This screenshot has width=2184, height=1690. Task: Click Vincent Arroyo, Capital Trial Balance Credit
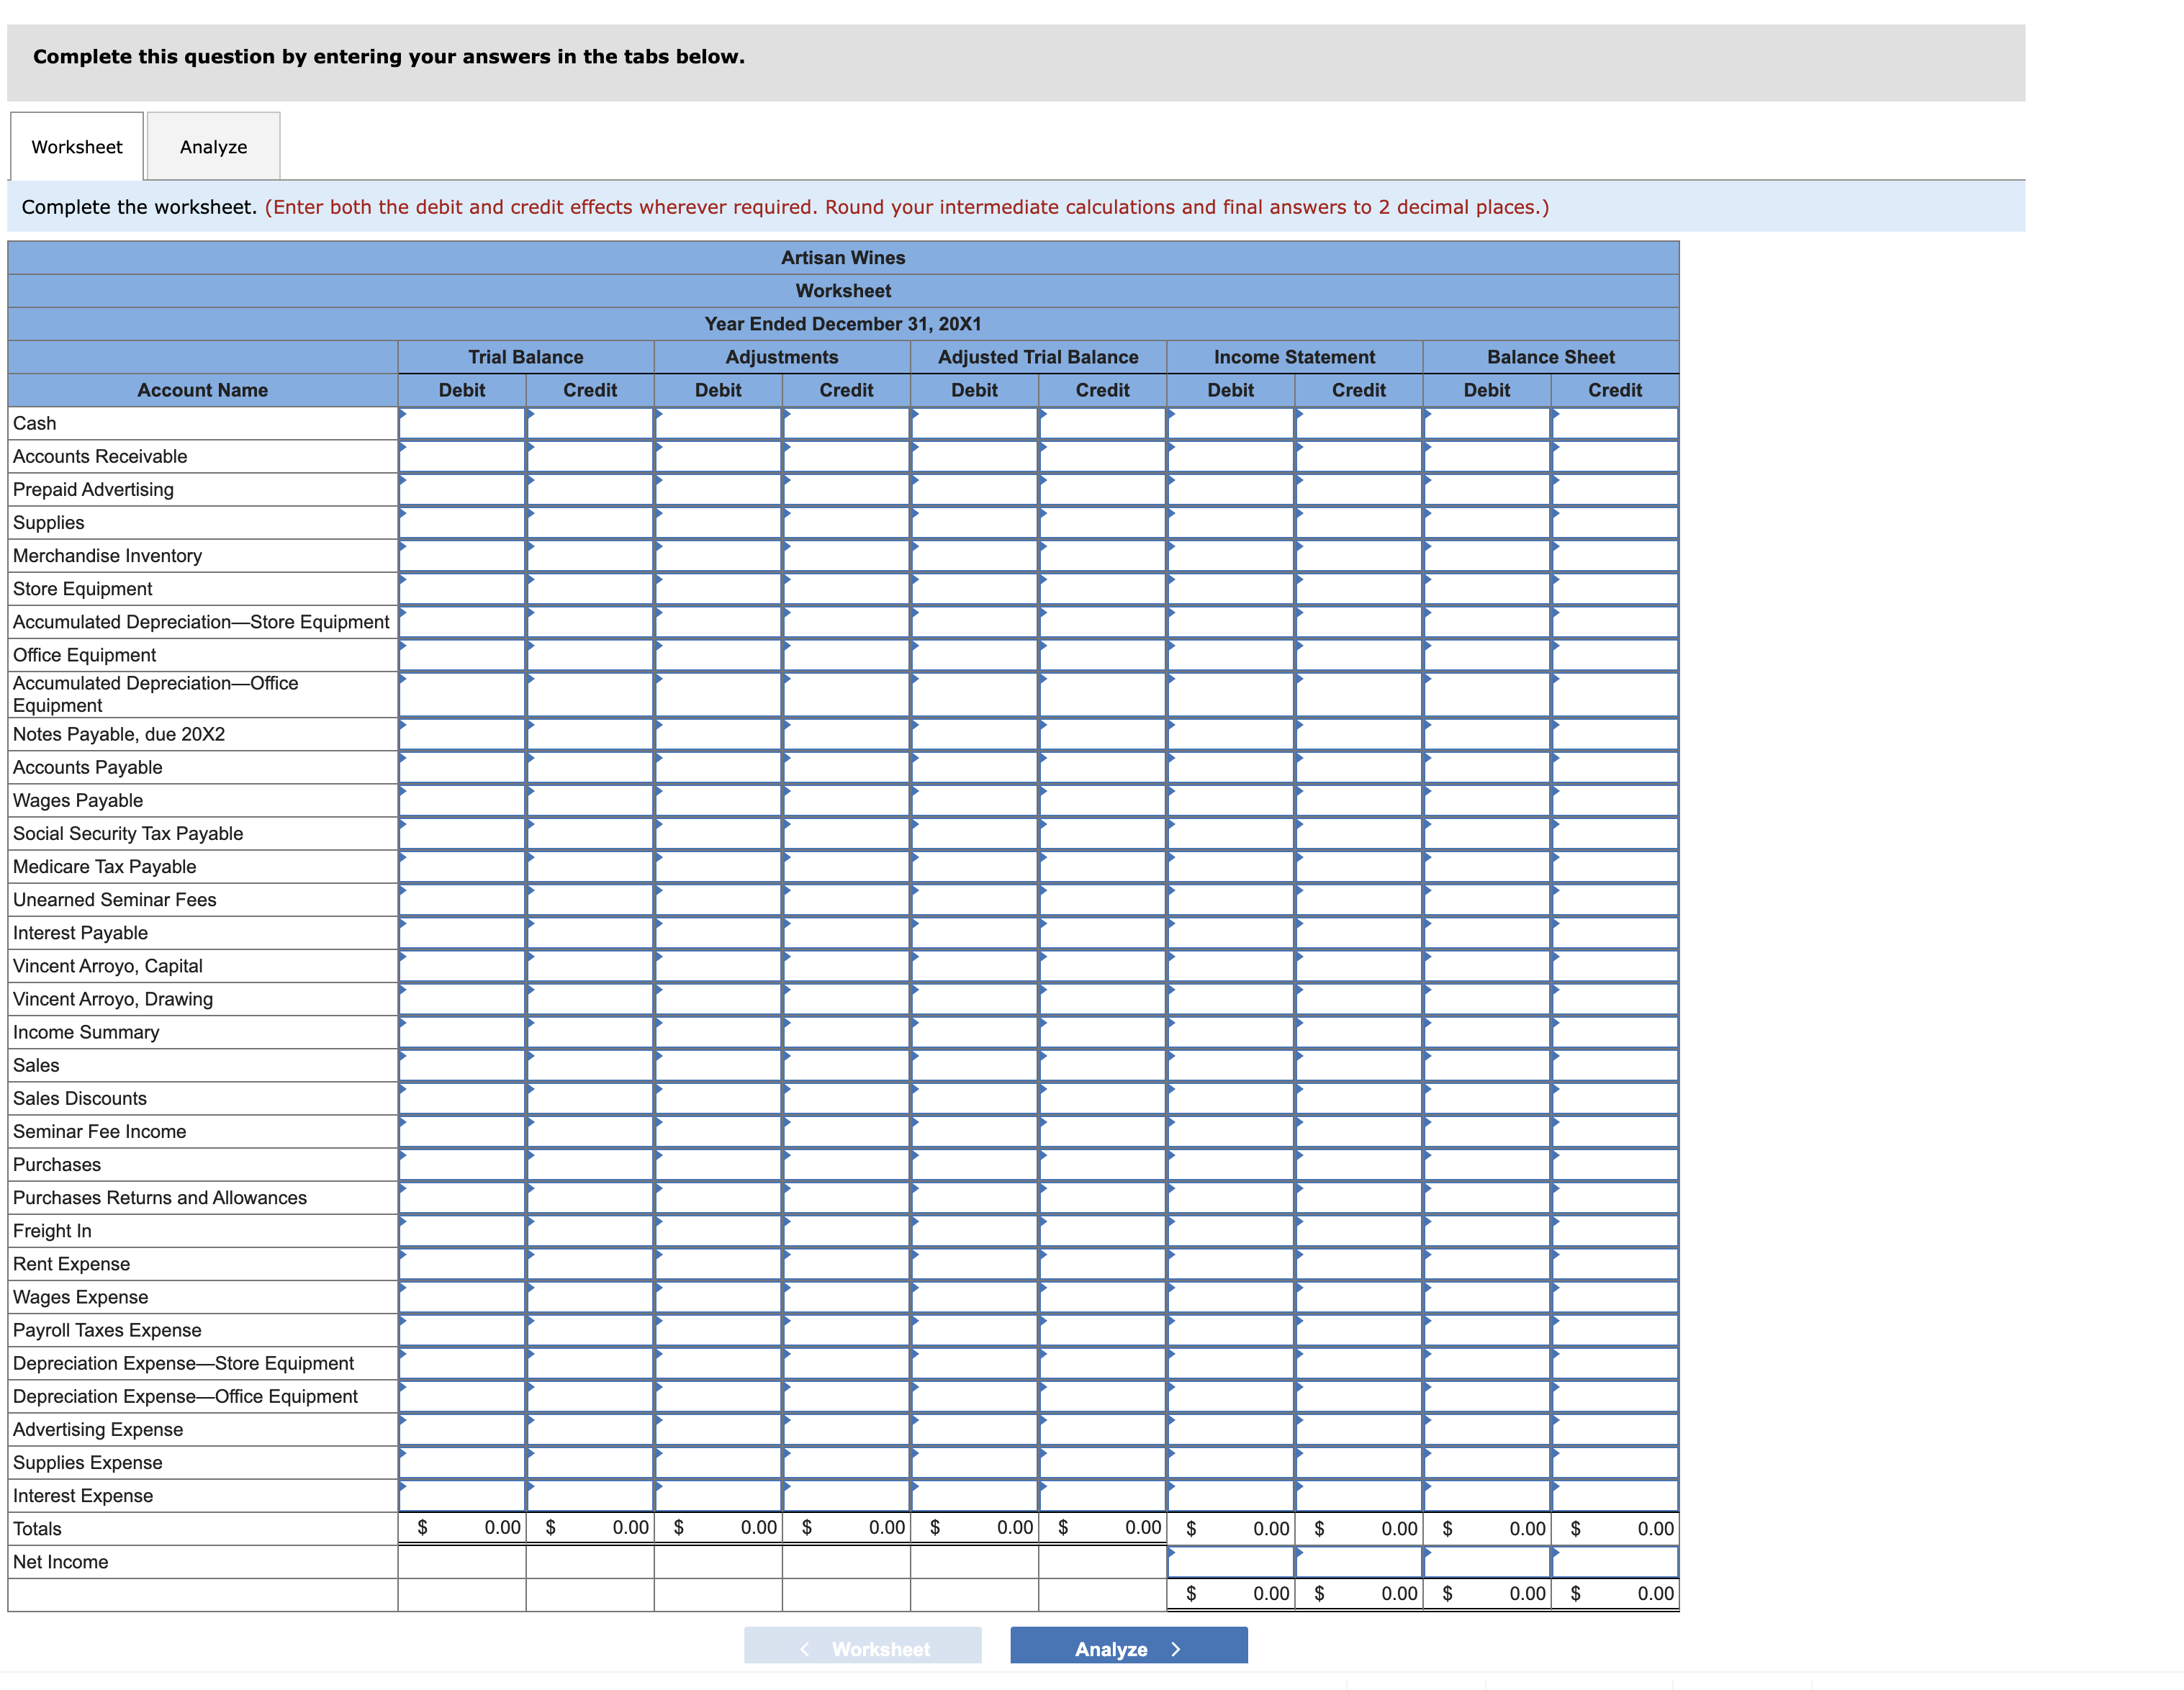pos(590,965)
